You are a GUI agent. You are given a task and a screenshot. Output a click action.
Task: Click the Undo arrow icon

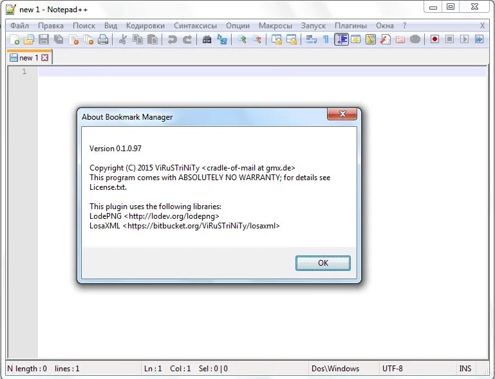pyautogui.click(x=172, y=39)
